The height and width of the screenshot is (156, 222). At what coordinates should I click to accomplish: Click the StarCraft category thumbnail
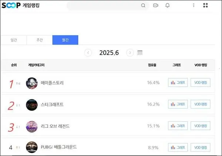31,105
